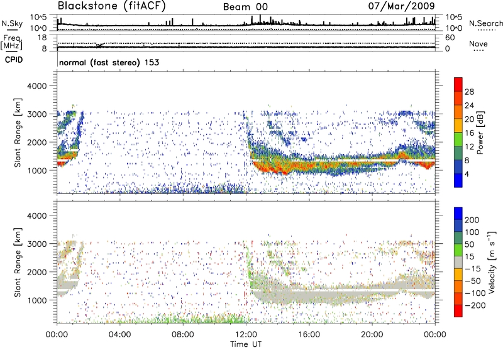Pick the yellow-orange segment of Power colorbar
The image size is (503, 348).
[458, 125]
